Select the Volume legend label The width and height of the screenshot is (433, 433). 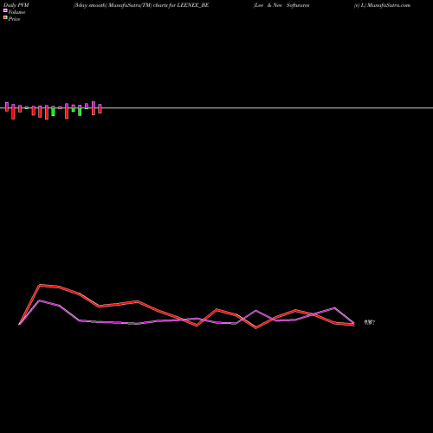16,12
